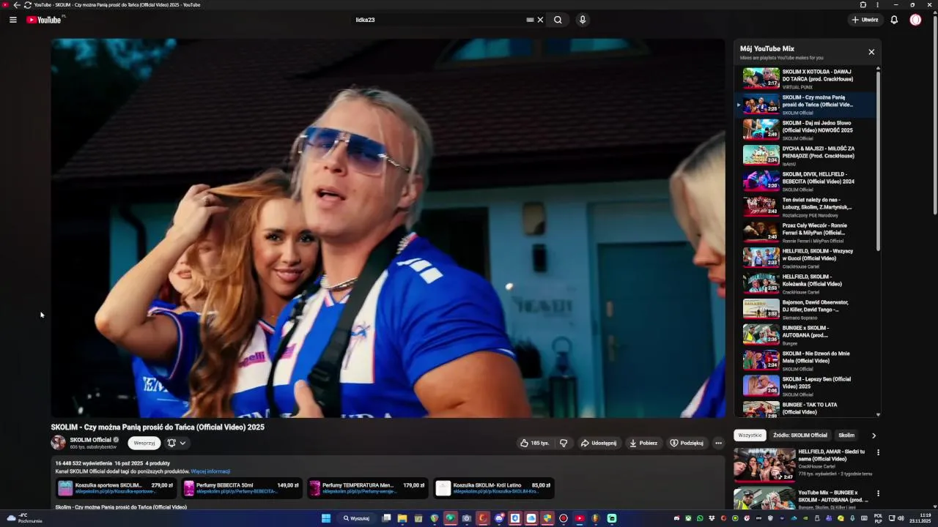This screenshot has height=527, width=938.
Task: Select Źródło: SKOLIM Official chip
Action: tap(800, 436)
